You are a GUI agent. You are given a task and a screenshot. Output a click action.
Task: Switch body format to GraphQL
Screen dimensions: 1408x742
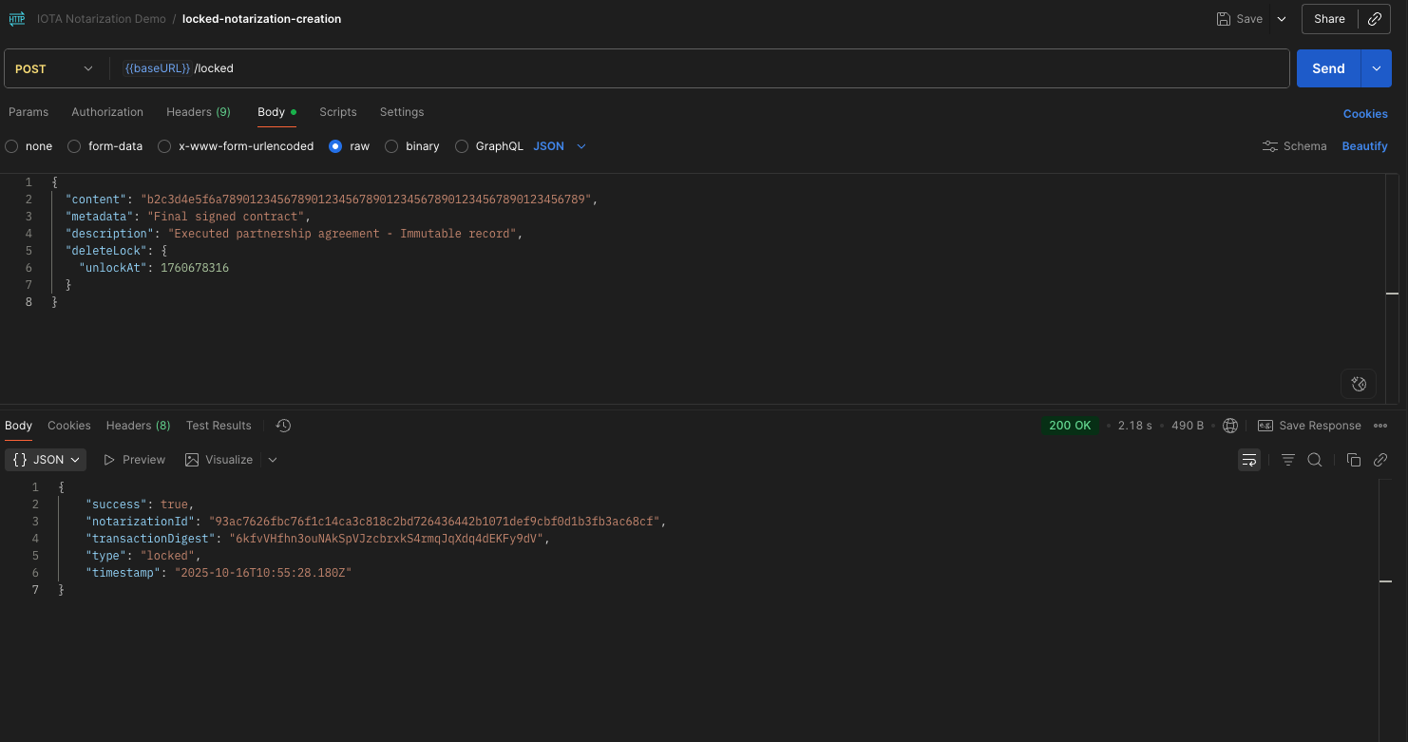pos(462,145)
